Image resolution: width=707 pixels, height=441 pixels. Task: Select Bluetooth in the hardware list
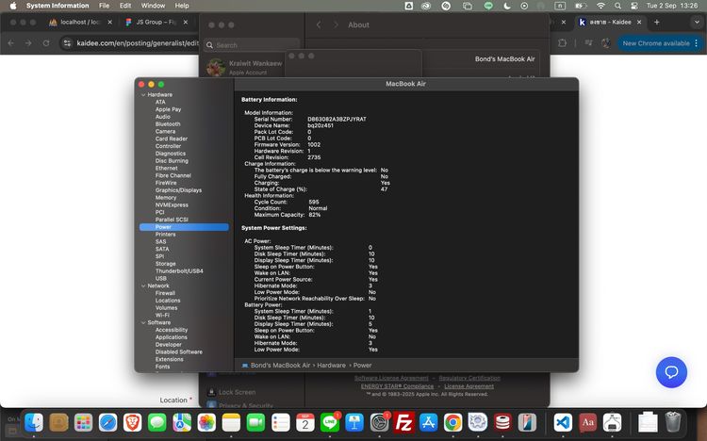pyautogui.click(x=168, y=124)
